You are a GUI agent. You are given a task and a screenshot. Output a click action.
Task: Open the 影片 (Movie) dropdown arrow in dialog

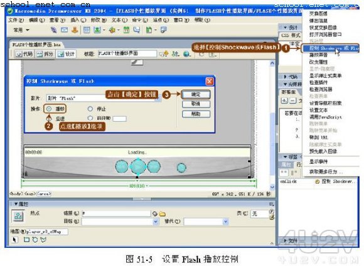click(158, 98)
